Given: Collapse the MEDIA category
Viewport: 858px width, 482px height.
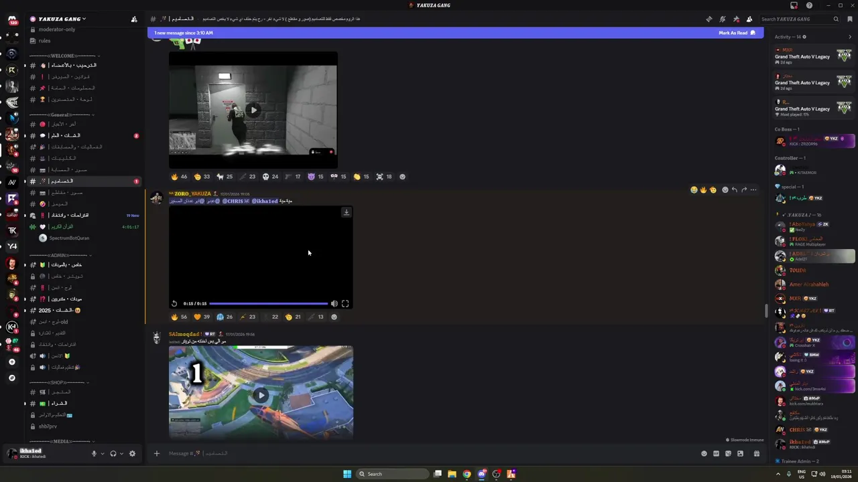Looking at the screenshot, I should pos(60,441).
